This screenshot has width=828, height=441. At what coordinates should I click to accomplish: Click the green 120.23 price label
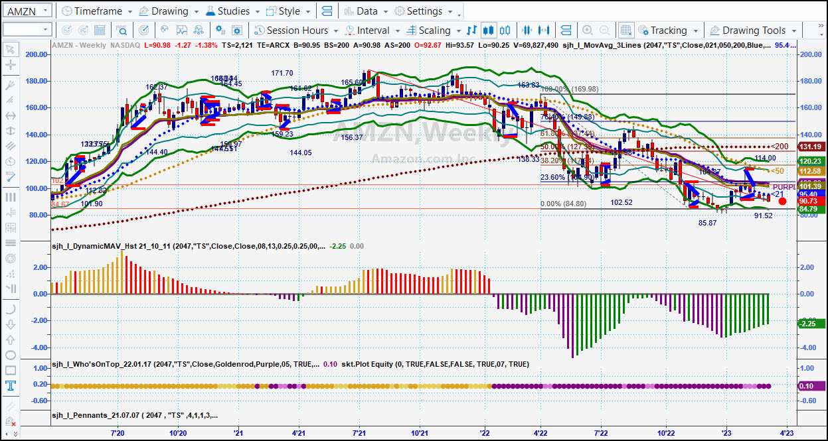click(x=811, y=161)
